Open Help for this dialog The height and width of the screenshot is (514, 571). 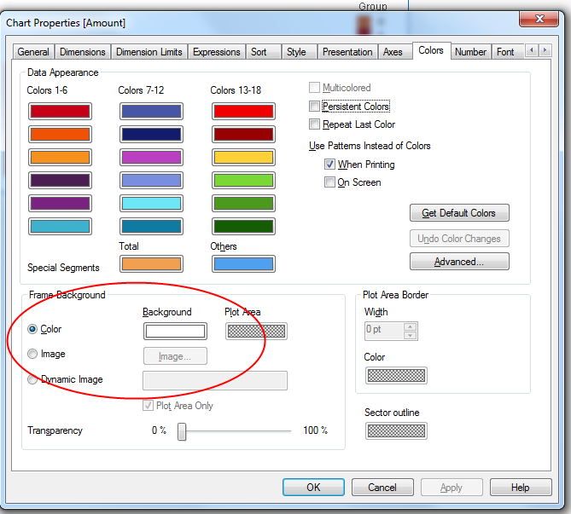click(521, 487)
